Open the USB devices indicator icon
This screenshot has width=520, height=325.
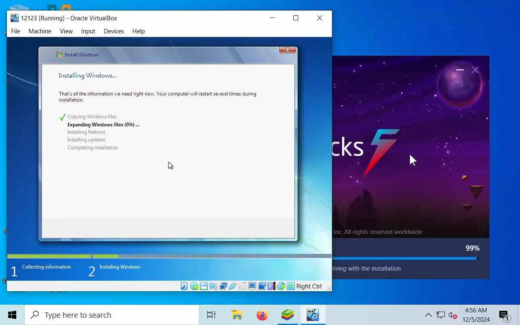coord(233,286)
